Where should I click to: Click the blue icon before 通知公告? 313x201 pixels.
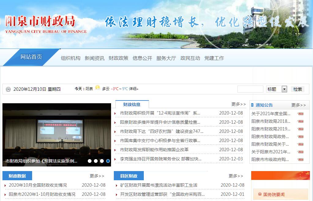(252, 105)
